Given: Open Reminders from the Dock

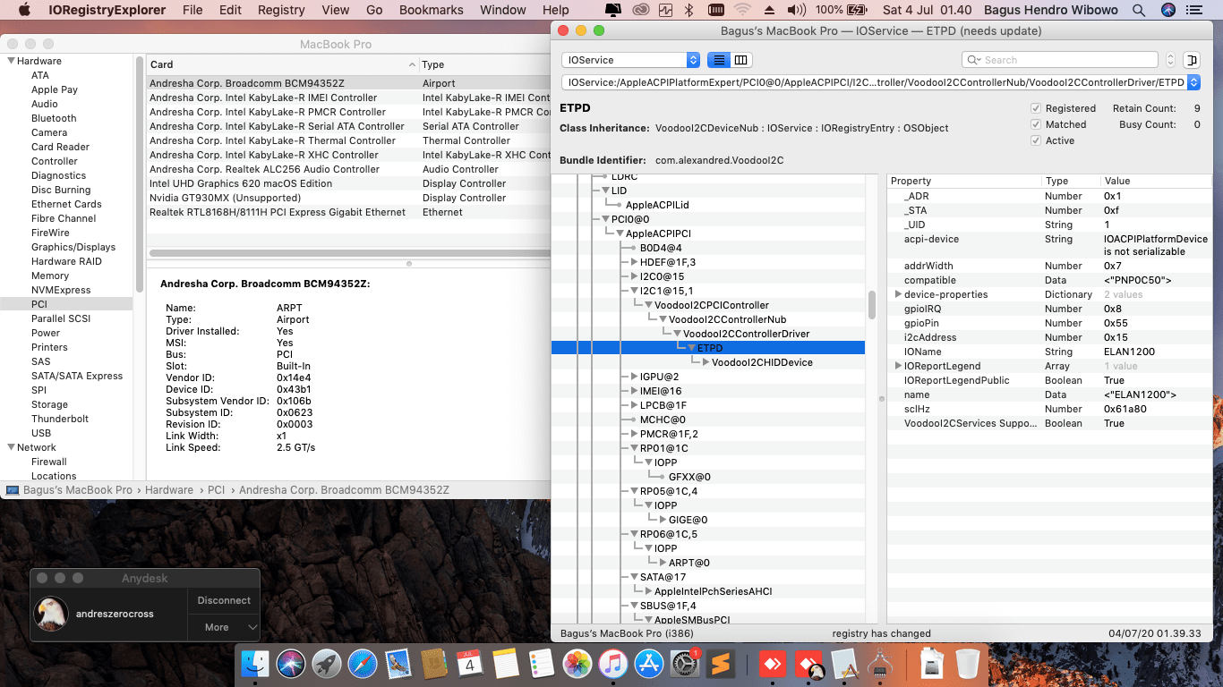Looking at the screenshot, I should tap(542, 665).
